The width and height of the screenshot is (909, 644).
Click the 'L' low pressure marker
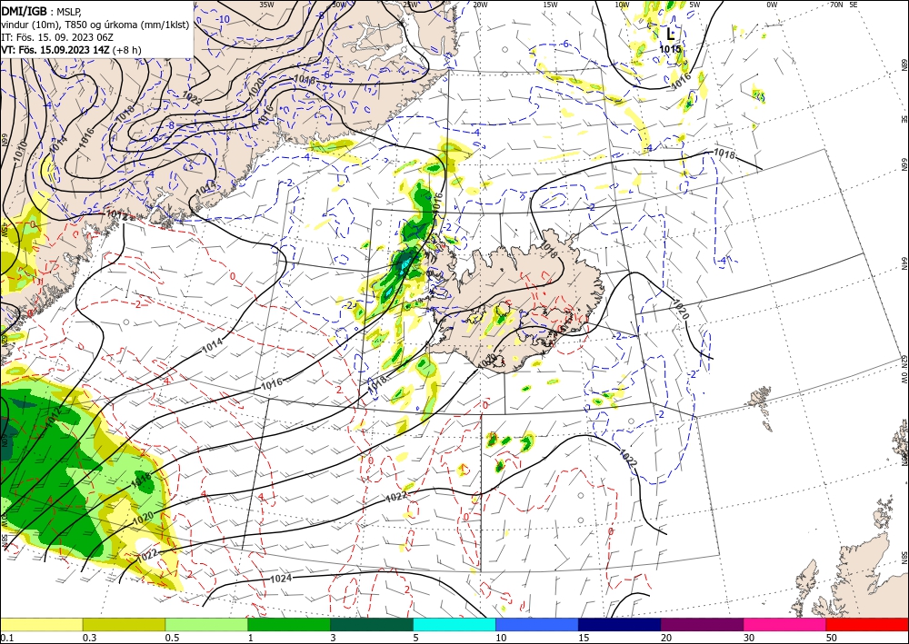pos(670,34)
